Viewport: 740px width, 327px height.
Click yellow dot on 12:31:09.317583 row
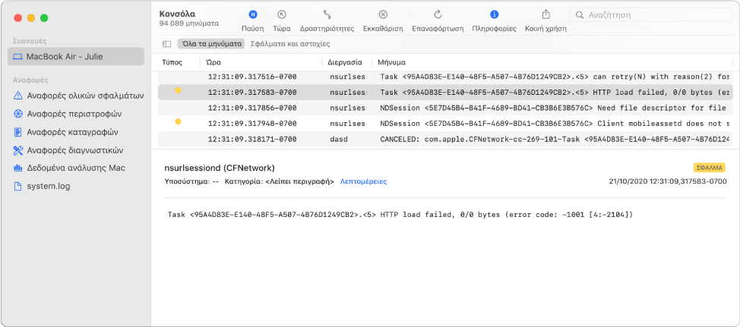pos(178,90)
